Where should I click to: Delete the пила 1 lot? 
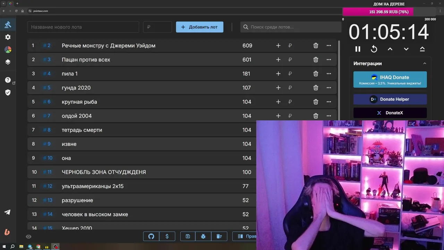click(316, 74)
